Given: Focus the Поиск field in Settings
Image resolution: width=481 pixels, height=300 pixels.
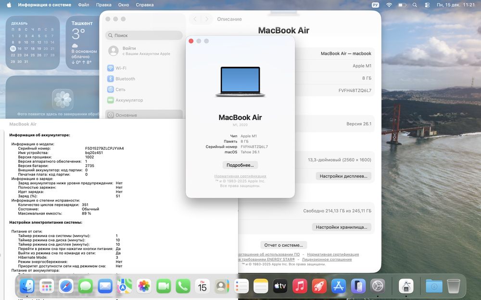Looking at the screenshot, I should point(144,35).
